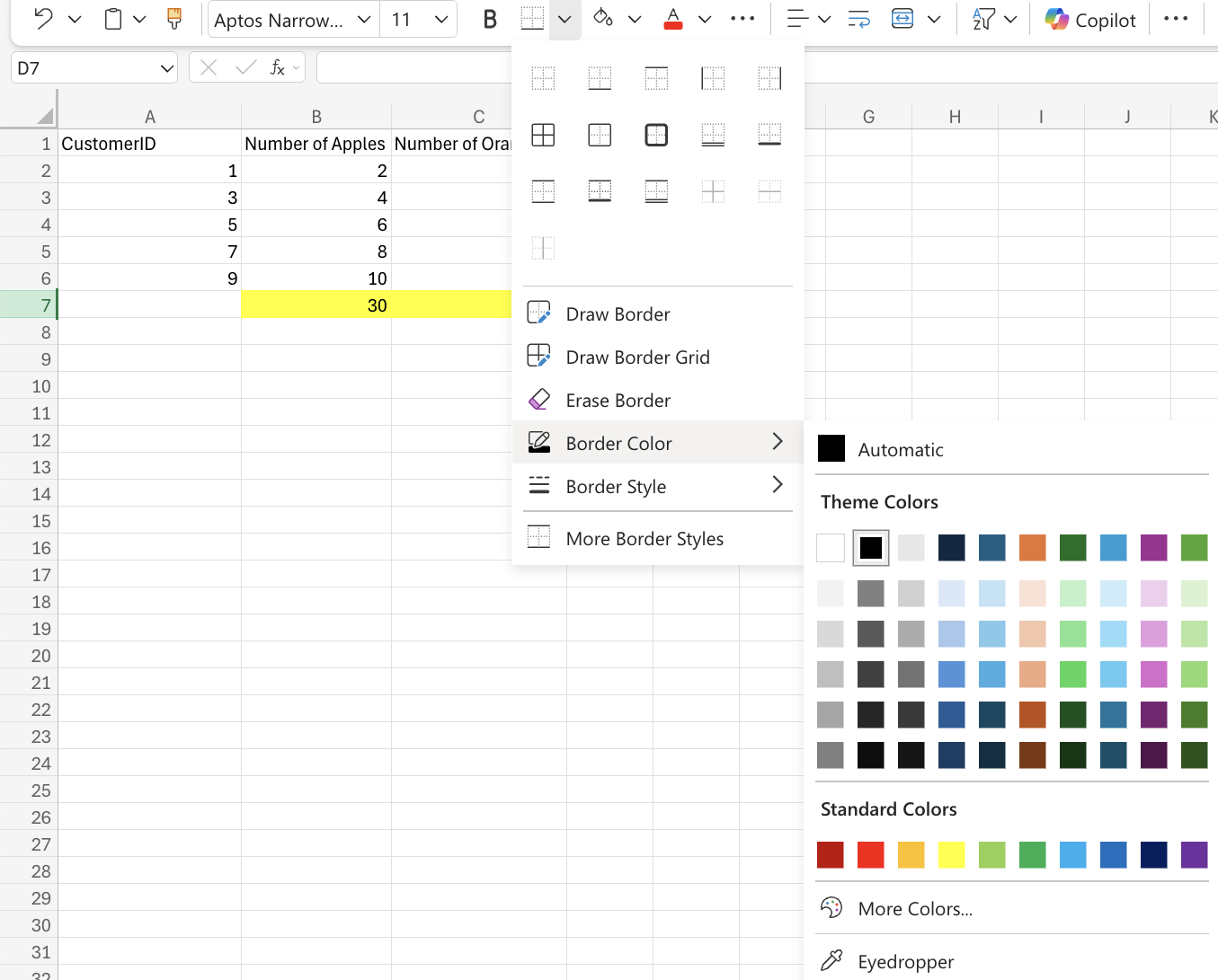Click the Font Color icon
This screenshot has height=980, width=1218.
tap(672, 19)
